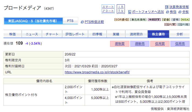Switch to the 分析 tab
This screenshot has height=112, width=192.
coord(180,34)
